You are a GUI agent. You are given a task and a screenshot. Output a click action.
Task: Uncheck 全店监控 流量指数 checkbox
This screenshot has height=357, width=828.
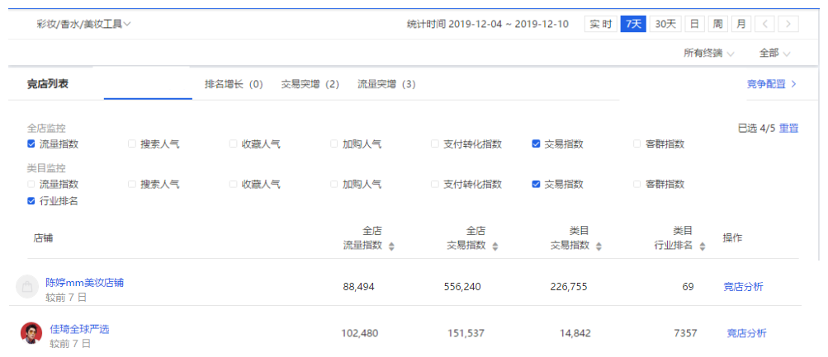(x=31, y=144)
